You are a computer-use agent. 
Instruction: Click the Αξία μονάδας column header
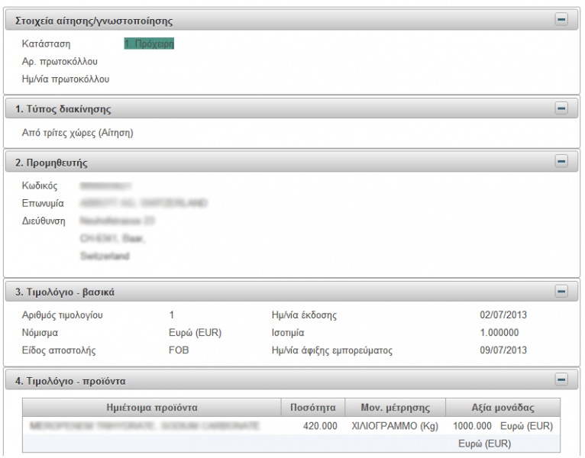[x=503, y=408]
